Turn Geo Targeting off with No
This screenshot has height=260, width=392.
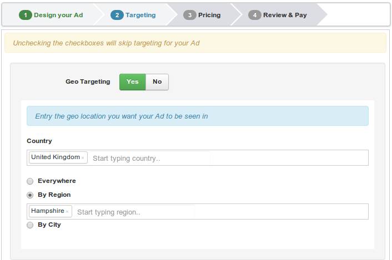pyautogui.click(x=157, y=82)
